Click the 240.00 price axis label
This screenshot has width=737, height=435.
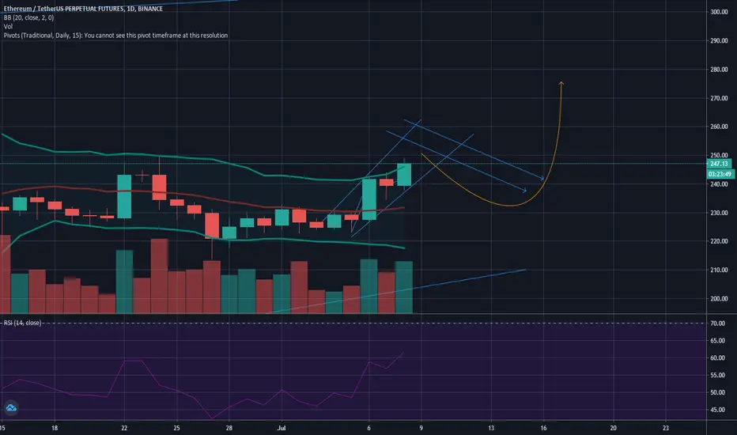coord(719,183)
